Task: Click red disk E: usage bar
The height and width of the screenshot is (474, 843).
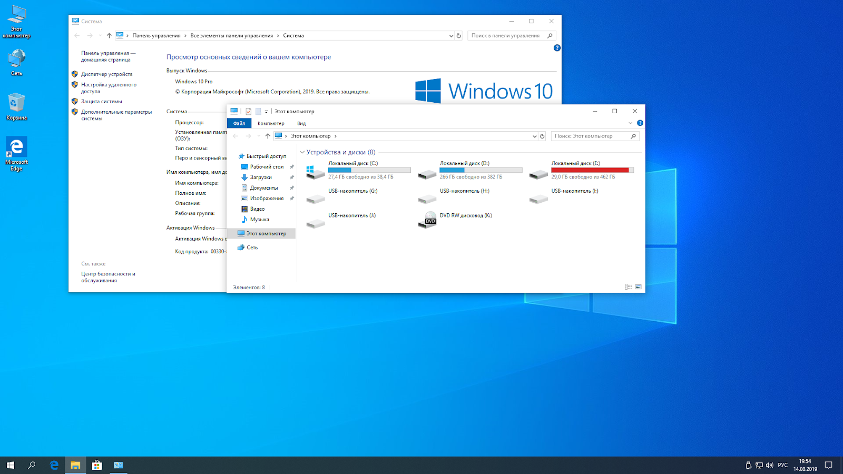Action: [x=592, y=170]
